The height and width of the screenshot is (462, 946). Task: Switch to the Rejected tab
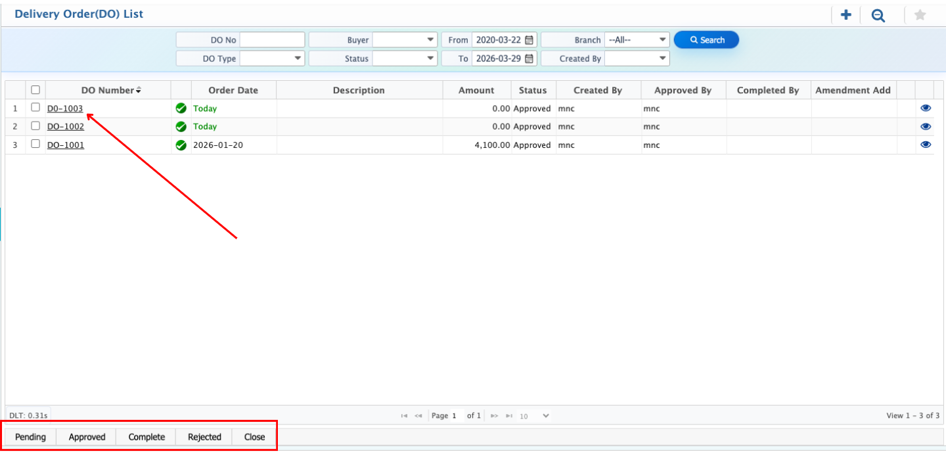click(204, 436)
